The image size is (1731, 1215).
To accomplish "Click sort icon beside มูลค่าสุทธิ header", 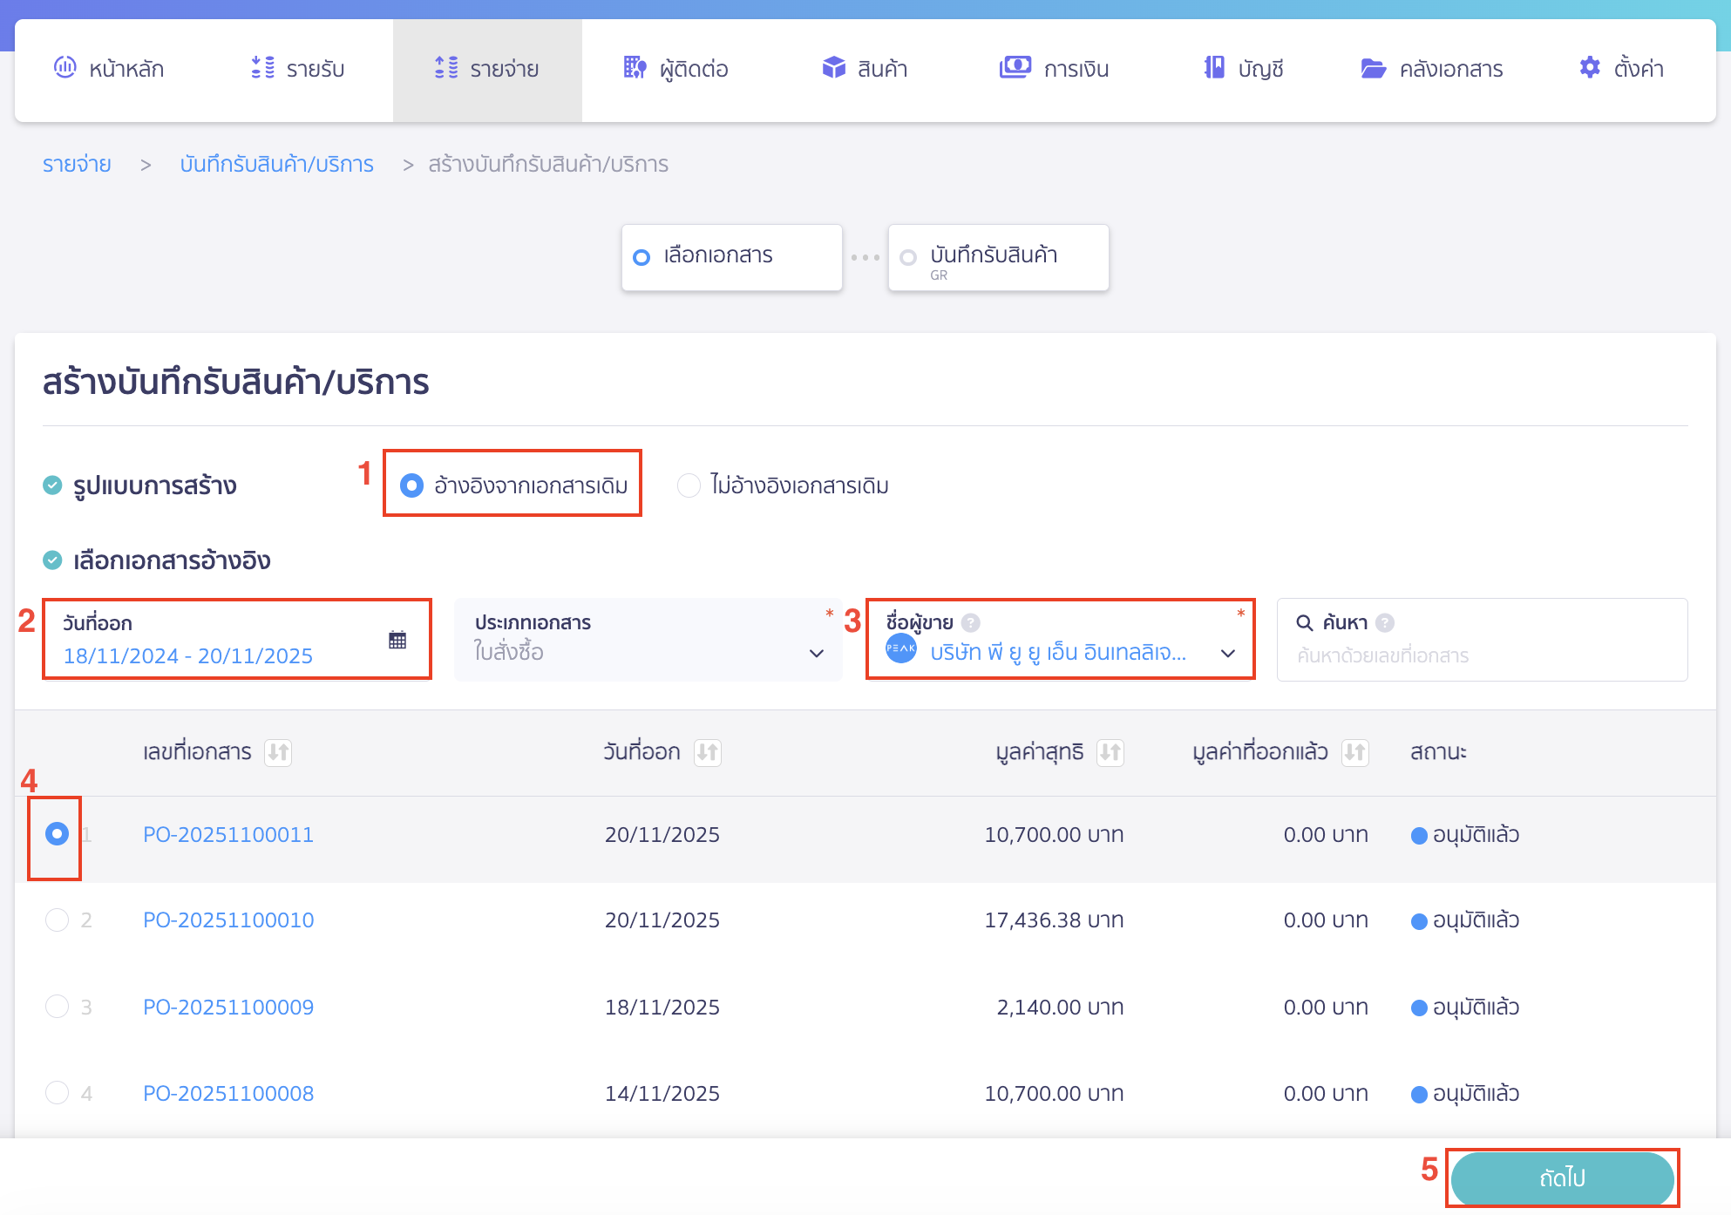I will tap(1110, 752).
